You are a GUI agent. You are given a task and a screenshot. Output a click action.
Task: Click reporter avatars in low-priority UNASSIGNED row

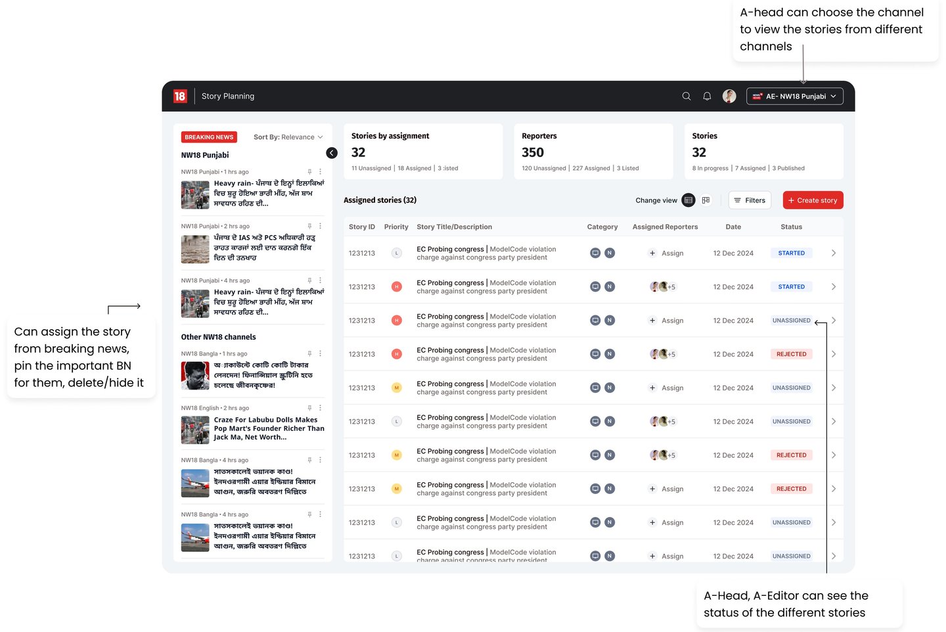(662, 422)
